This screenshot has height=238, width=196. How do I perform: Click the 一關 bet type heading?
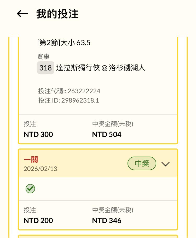31,160
